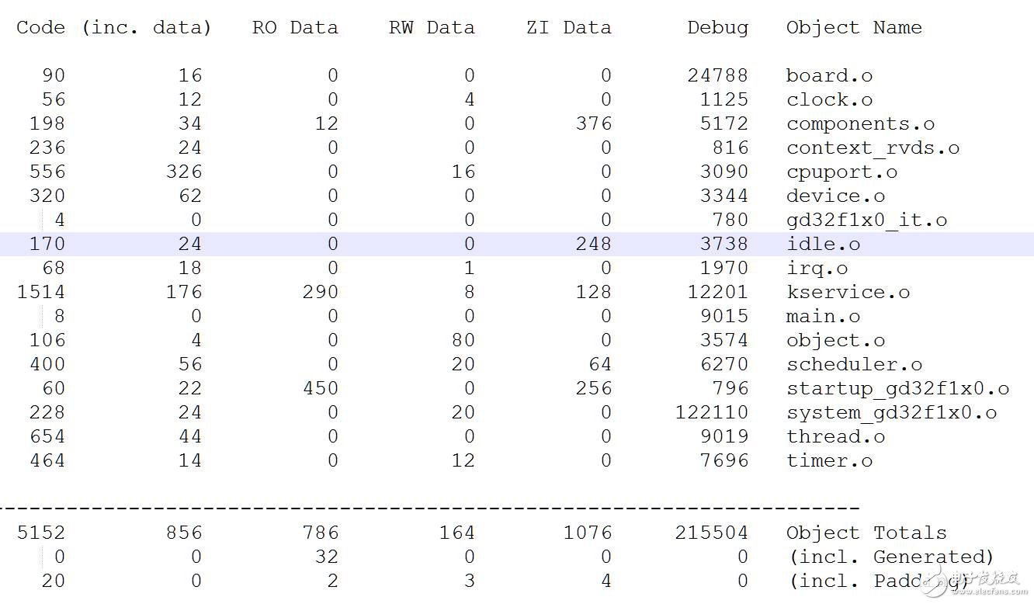
Task: Click the Debug column header
Action: pos(717,28)
